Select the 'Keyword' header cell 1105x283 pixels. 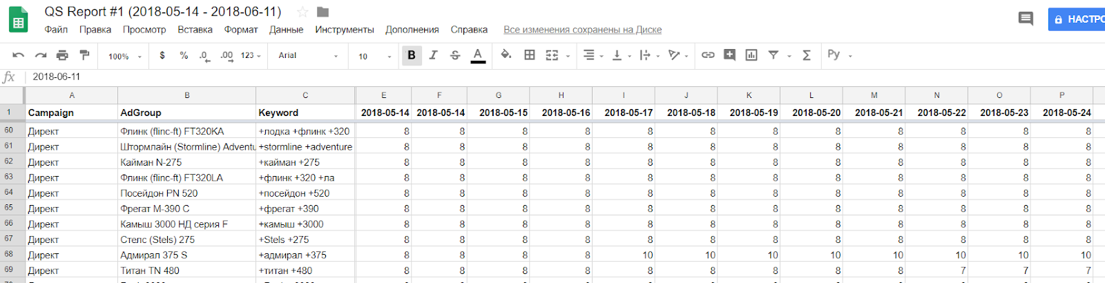(x=305, y=113)
